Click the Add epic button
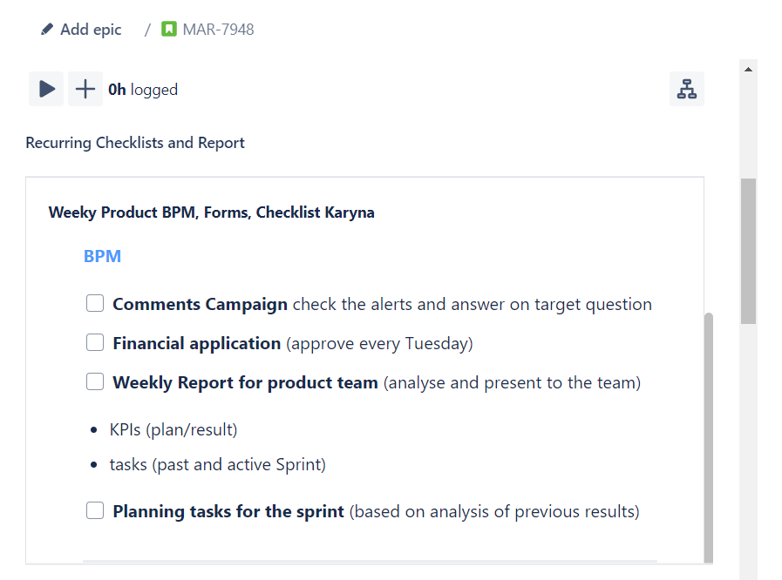 click(x=90, y=30)
